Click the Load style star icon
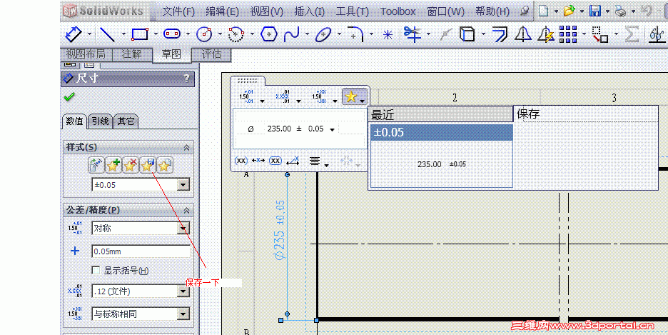 [x=164, y=165]
